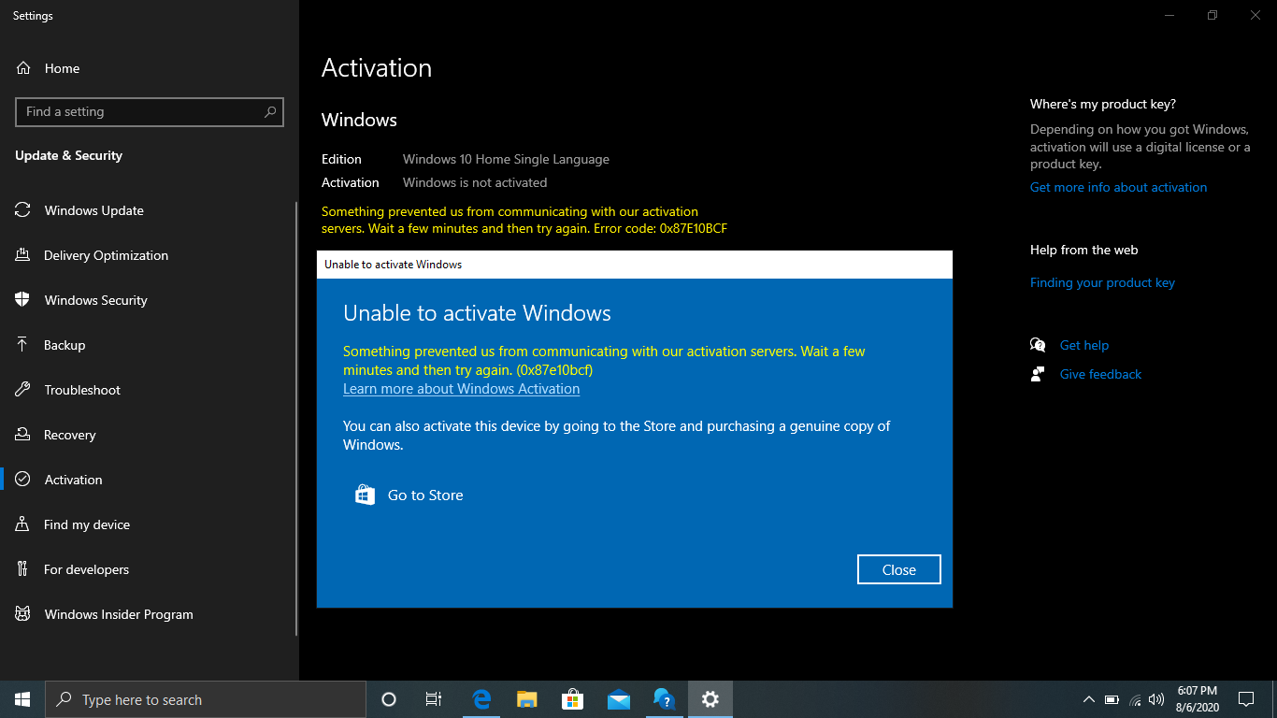
Task: Open the notification Action Center
Action: pyautogui.click(x=1246, y=699)
